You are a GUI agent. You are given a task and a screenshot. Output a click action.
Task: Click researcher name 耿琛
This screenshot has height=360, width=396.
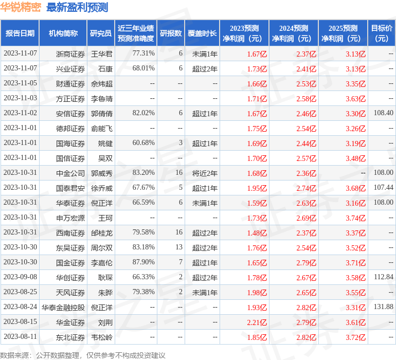(x=105, y=277)
